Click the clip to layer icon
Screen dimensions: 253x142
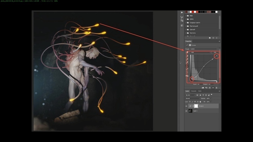pos(203,88)
